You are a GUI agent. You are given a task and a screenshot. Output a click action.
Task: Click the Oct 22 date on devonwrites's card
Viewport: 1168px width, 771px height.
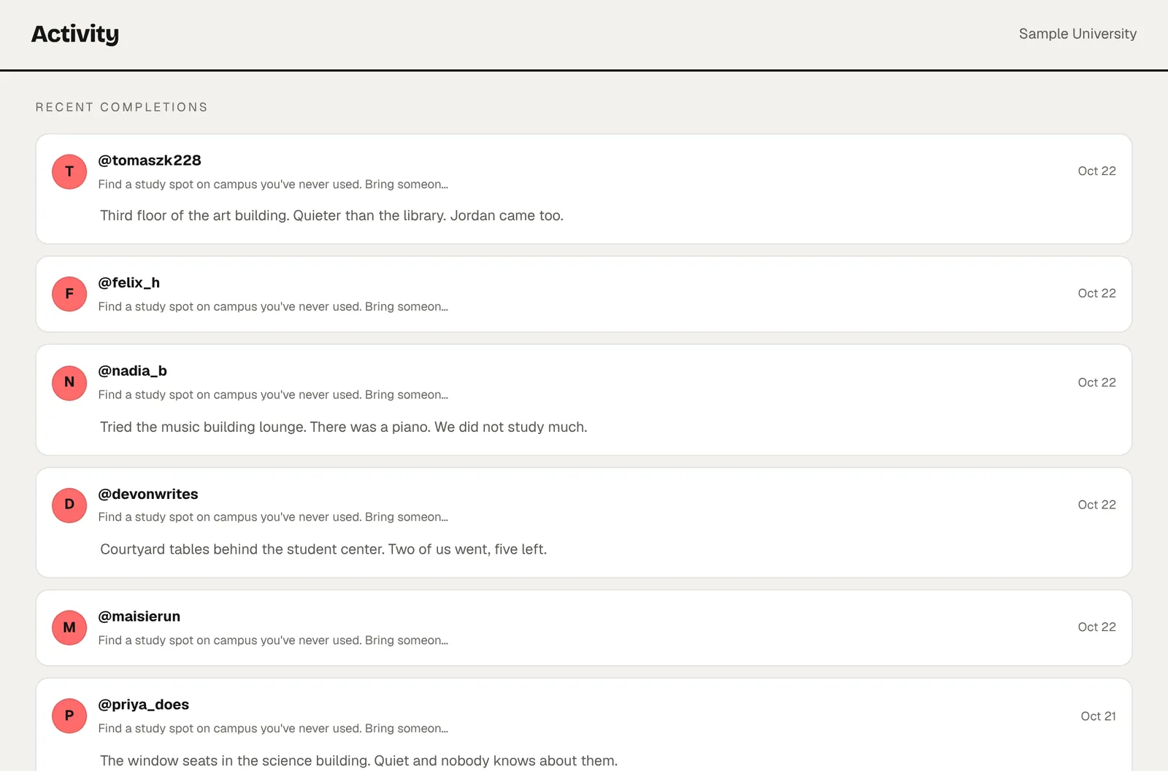coord(1096,505)
